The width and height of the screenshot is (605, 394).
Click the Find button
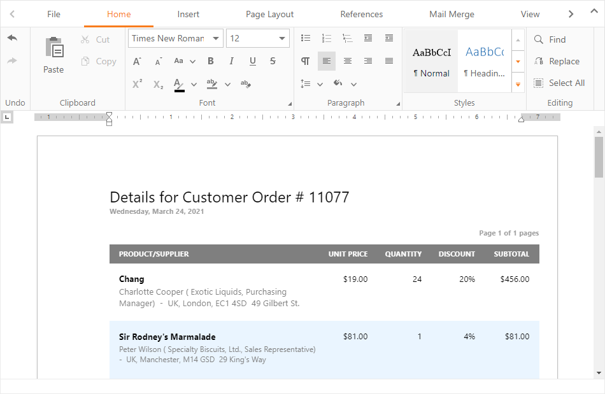click(x=550, y=39)
